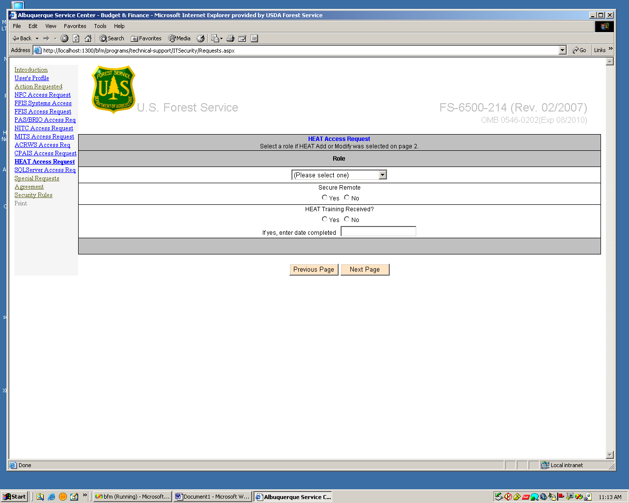The width and height of the screenshot is (629, 503).
Task: Click the Go button beside address bar
Action: point(579,50)
